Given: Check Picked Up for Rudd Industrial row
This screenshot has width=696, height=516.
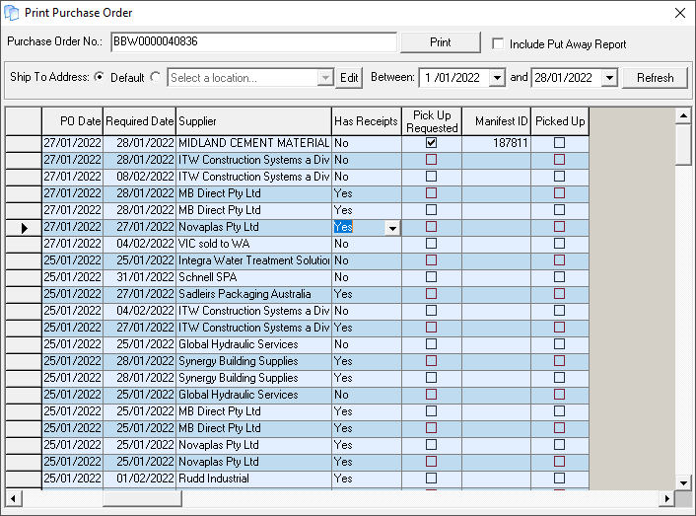Looking at the screenshot, I should click(559, 479).
